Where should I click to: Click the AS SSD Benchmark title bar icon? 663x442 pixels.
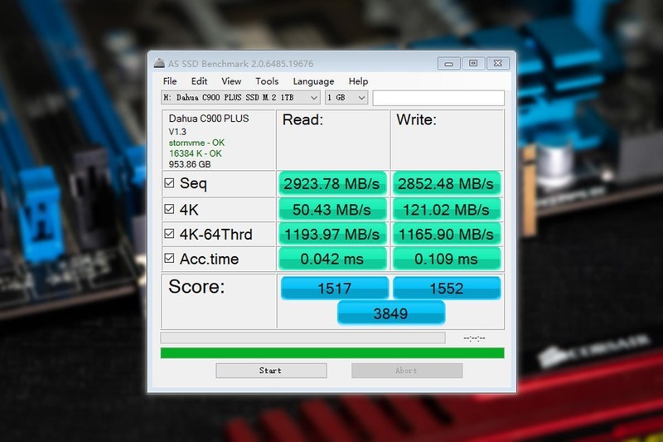coord(159,63)
